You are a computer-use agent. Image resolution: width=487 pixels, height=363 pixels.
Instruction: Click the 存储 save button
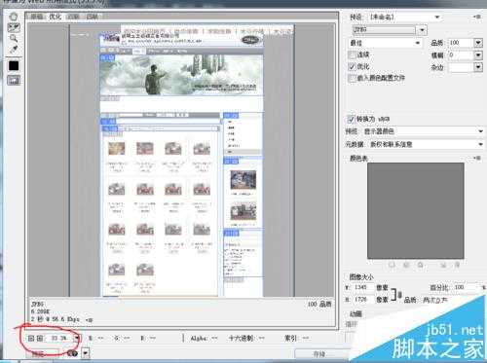(318, 354)
